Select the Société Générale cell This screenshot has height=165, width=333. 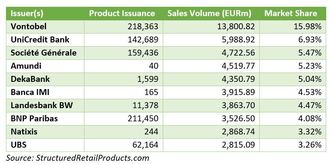pyautogui.click(x=45, y=53)
